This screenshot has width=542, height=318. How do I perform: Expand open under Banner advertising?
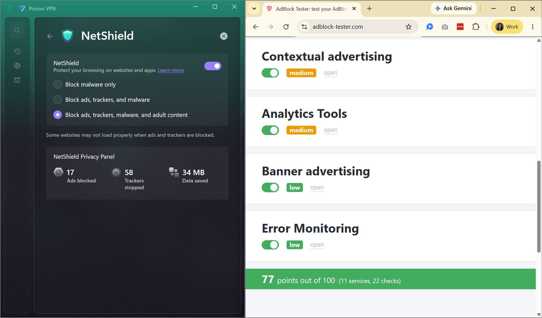tap(317, 187)
